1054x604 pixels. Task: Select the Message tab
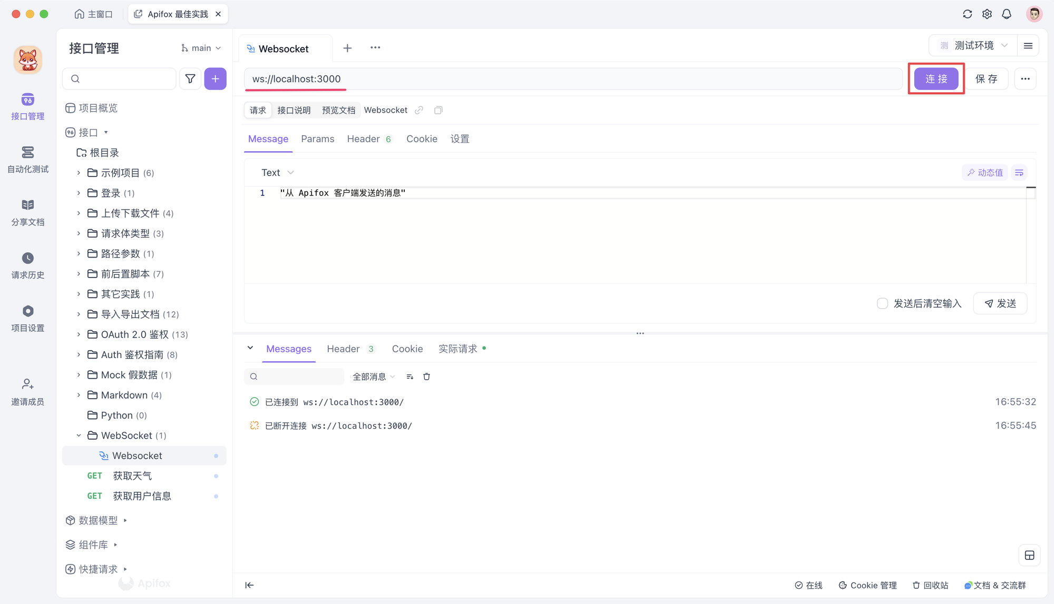click(268, 139)
